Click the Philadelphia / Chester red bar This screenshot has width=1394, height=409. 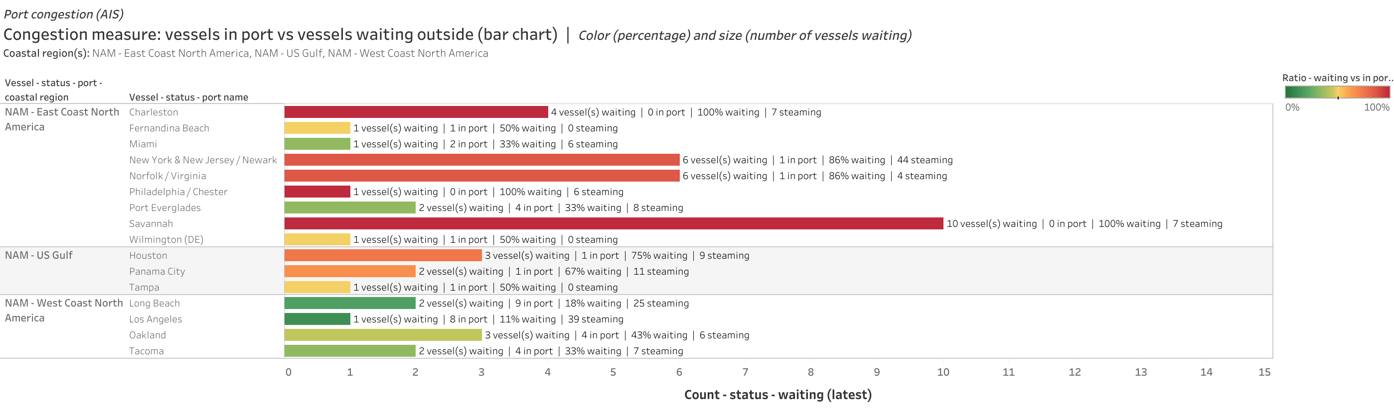coord(317,192)
